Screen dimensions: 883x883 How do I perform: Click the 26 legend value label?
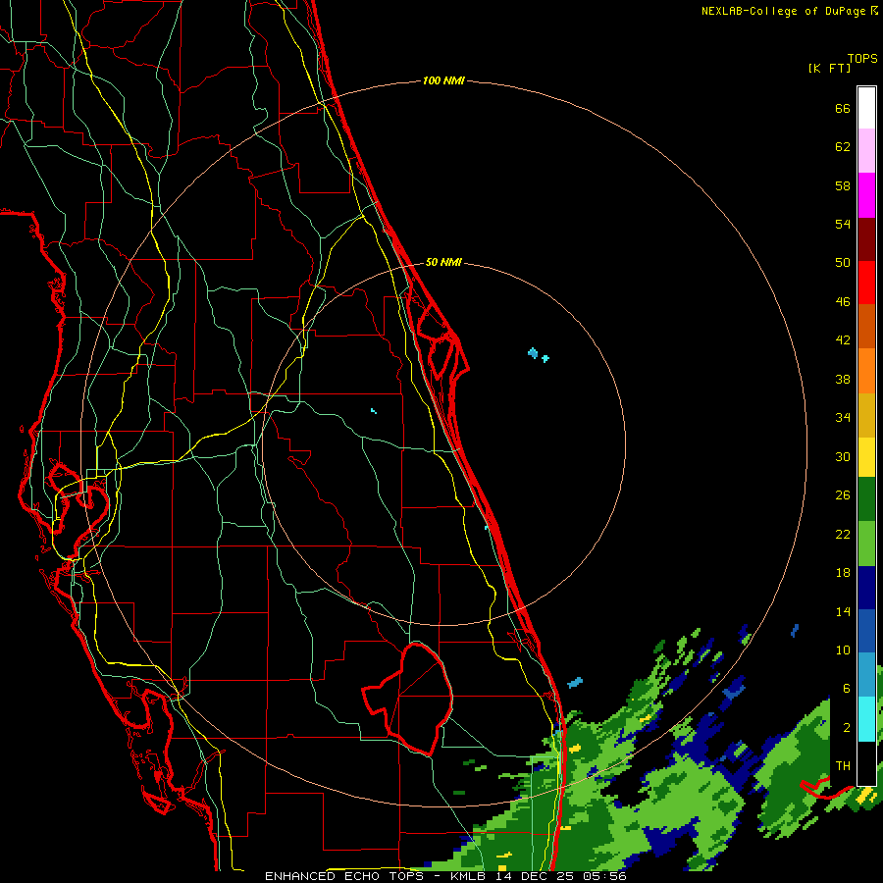[843, 495]
